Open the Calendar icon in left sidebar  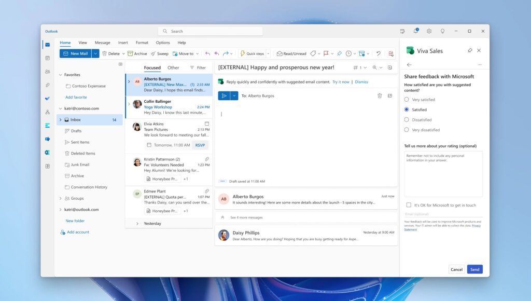[x=48, y=58]
